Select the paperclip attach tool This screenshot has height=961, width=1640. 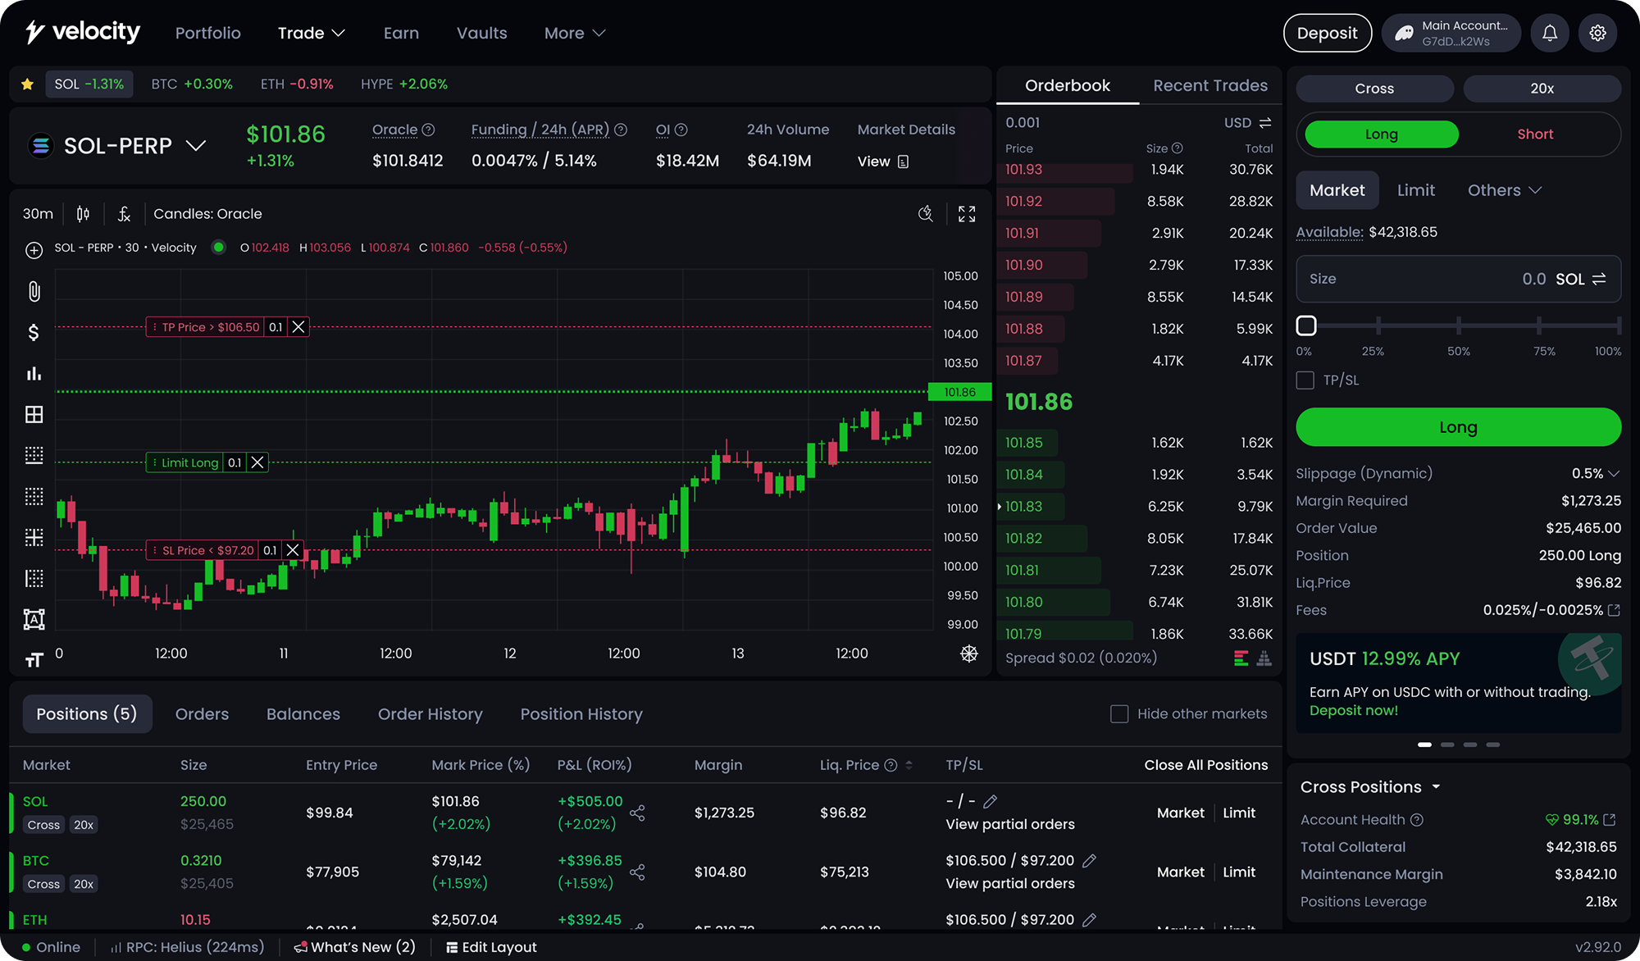coord(34,291)
